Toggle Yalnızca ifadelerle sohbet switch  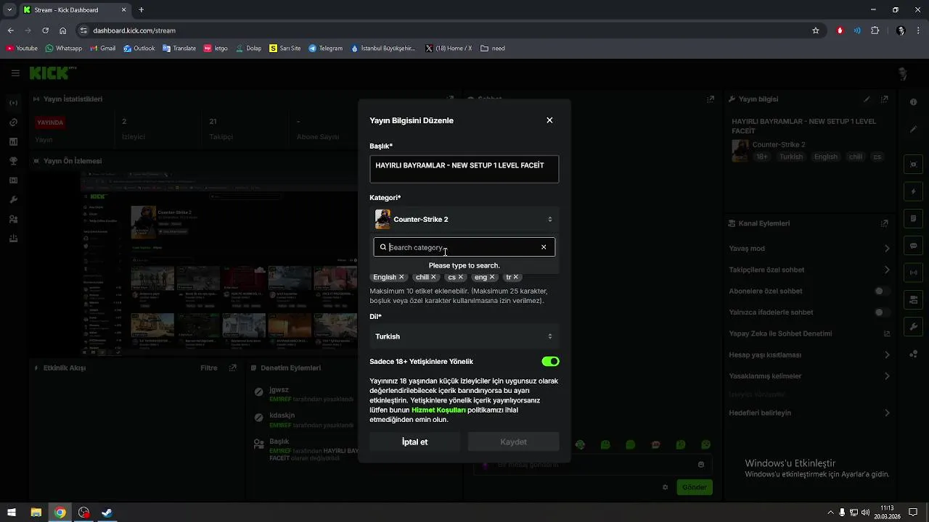coord(882,312)
